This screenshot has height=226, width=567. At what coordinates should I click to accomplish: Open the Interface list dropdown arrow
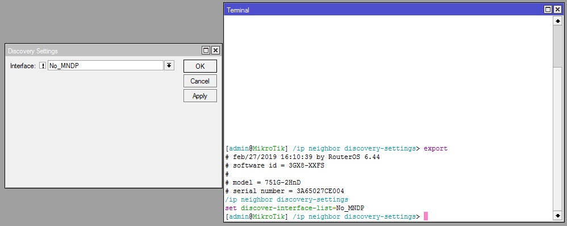point(169,65)
